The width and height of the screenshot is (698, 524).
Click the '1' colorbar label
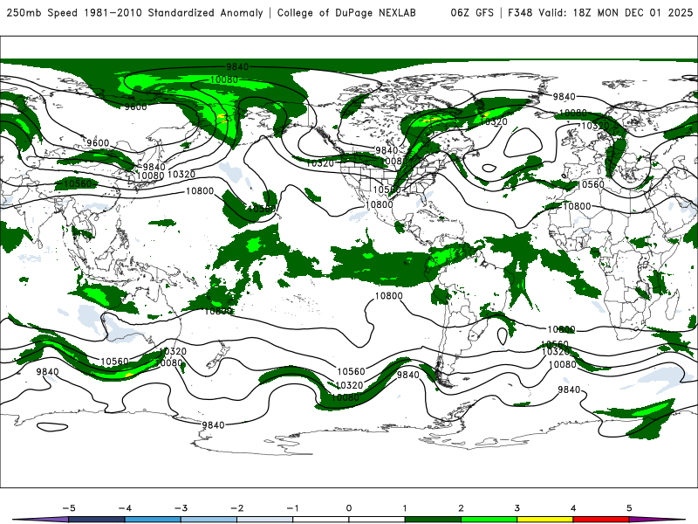tap(405, 508)
